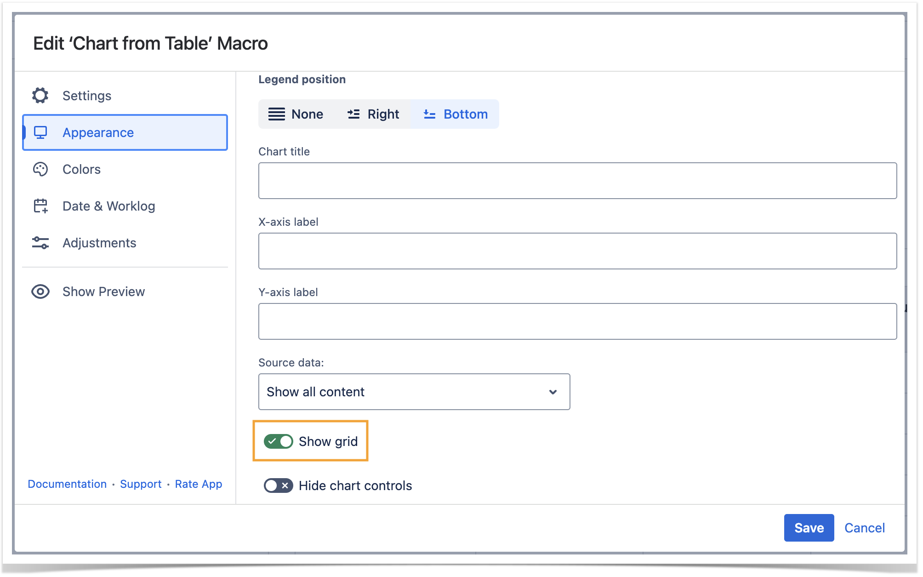Focus the Y-axis label input
This screenshot has height=577, width=923.
coord(577,321)
